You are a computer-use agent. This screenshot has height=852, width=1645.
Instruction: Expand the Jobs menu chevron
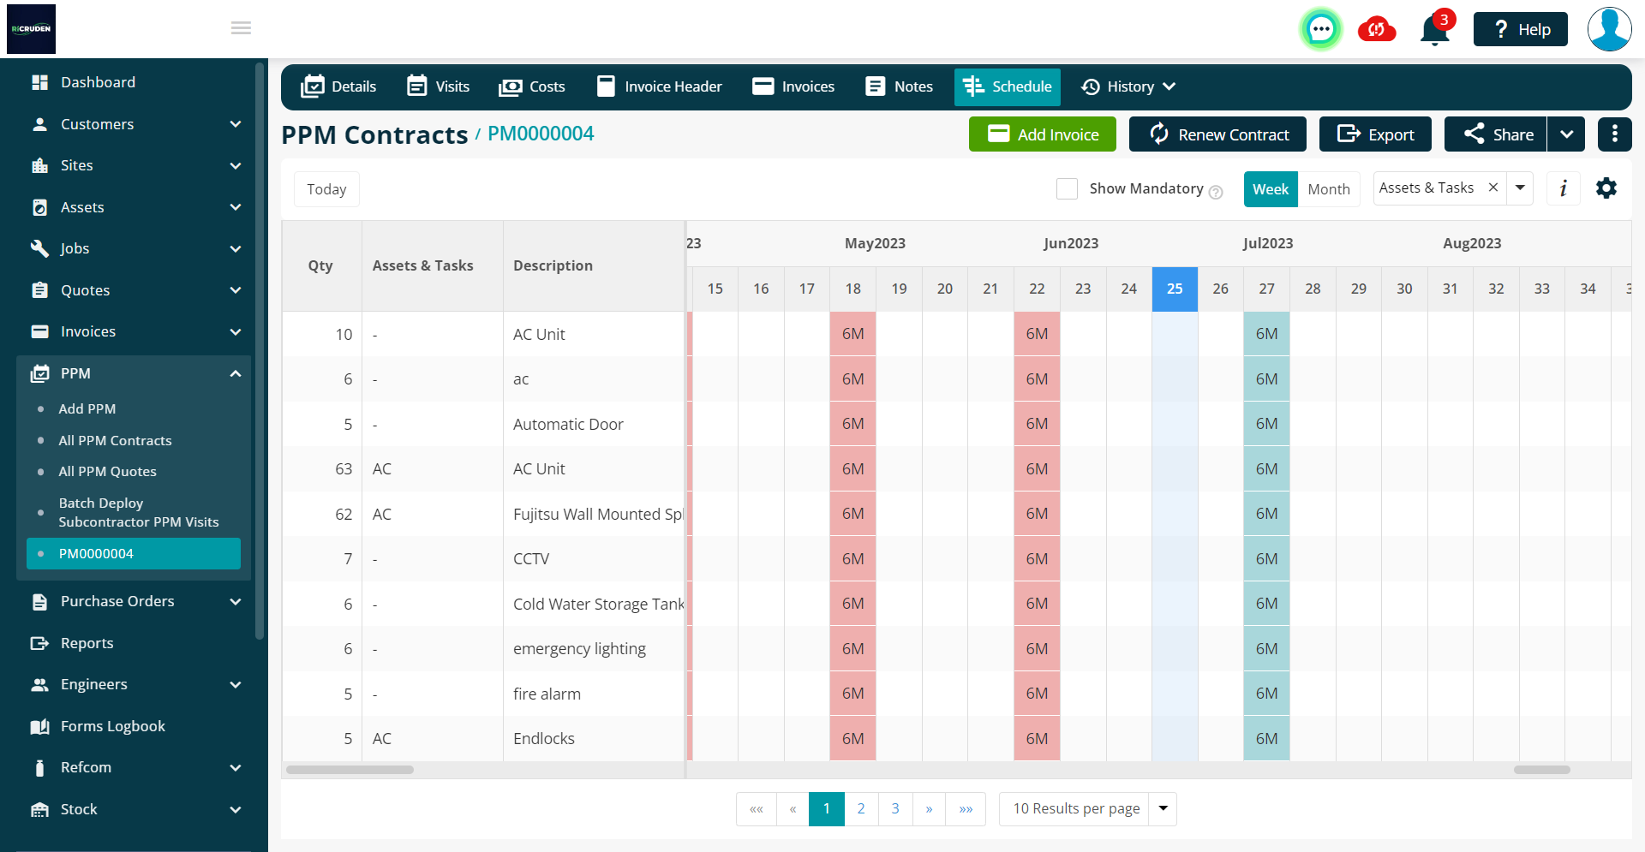tap(236, 248)
